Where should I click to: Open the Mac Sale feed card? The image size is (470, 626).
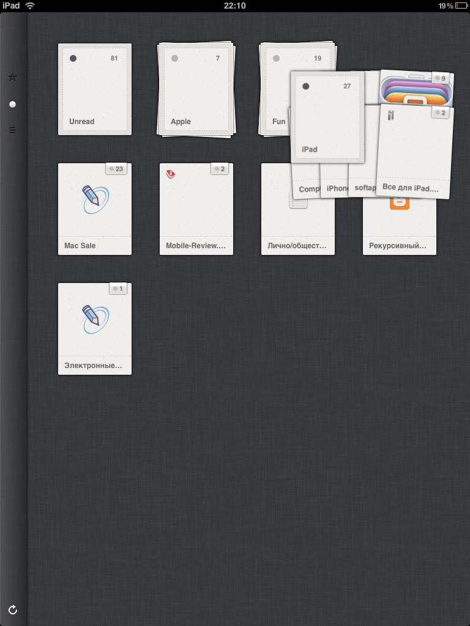click(95, 209)
